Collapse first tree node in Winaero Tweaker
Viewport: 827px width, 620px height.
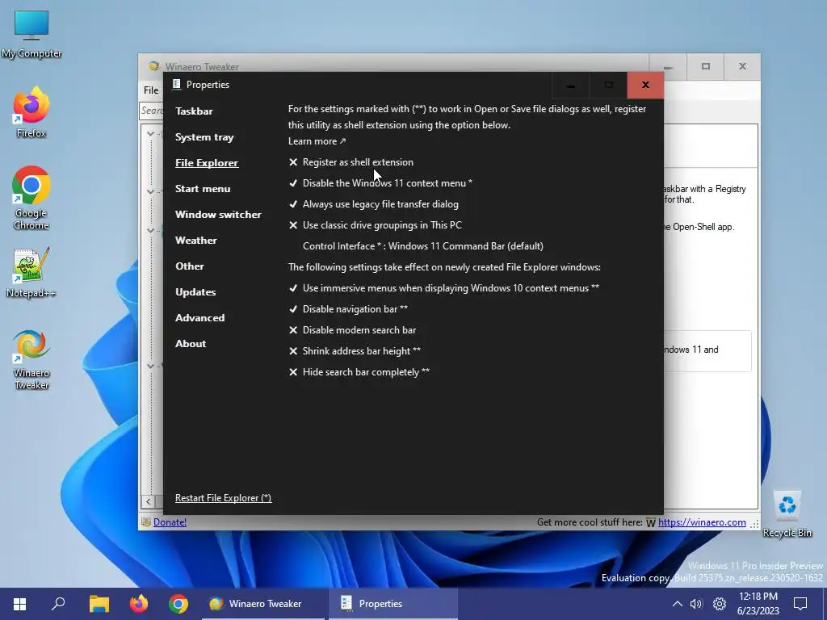click(151, 134)
